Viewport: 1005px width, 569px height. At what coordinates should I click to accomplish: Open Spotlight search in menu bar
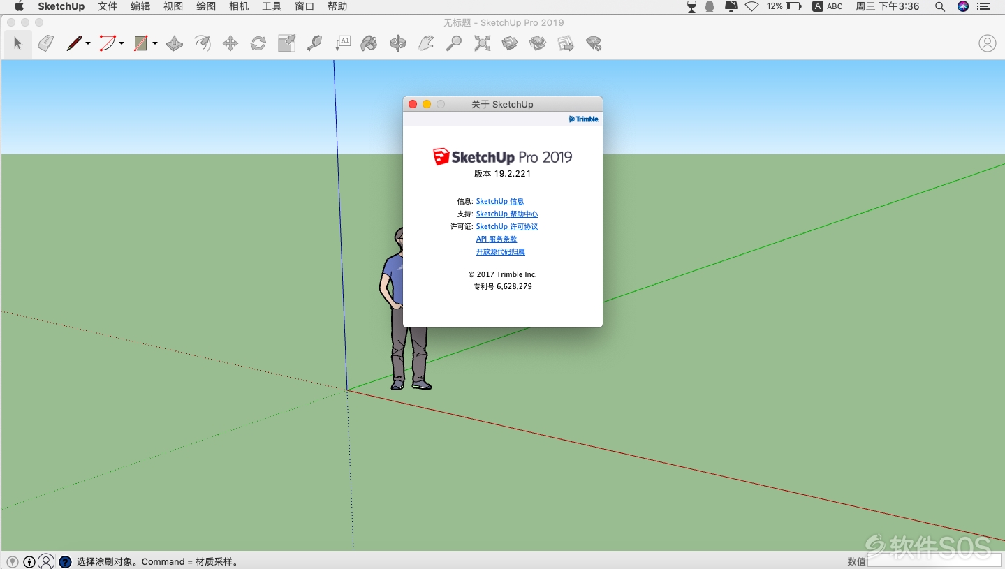click(x=940, y=6)
